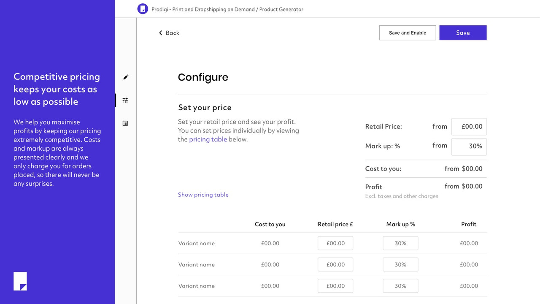Click the Profit column header
This screenshot has width=540, height=304.
[x=469, y=224]
